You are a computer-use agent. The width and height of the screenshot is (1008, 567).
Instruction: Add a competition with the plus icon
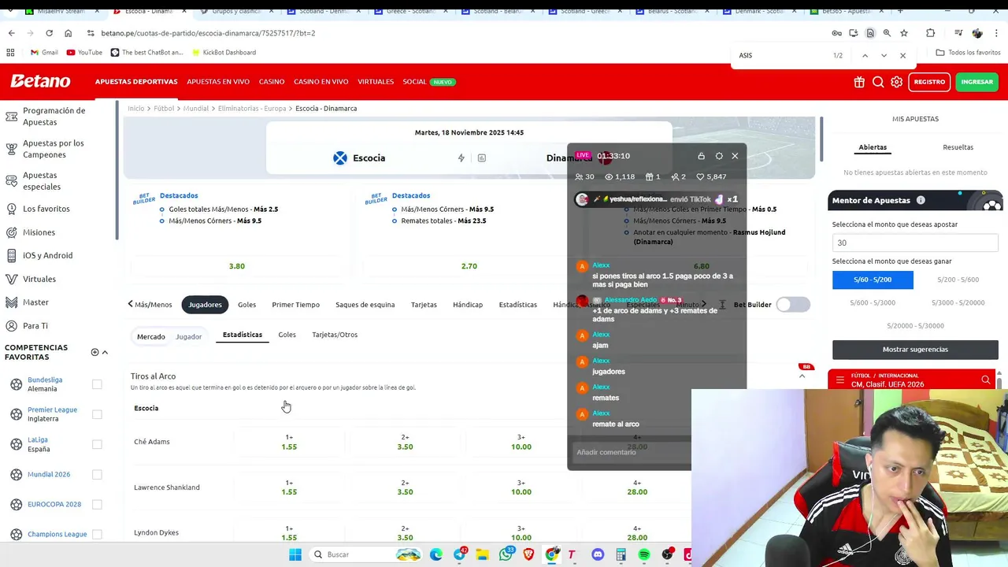[94, 352]
